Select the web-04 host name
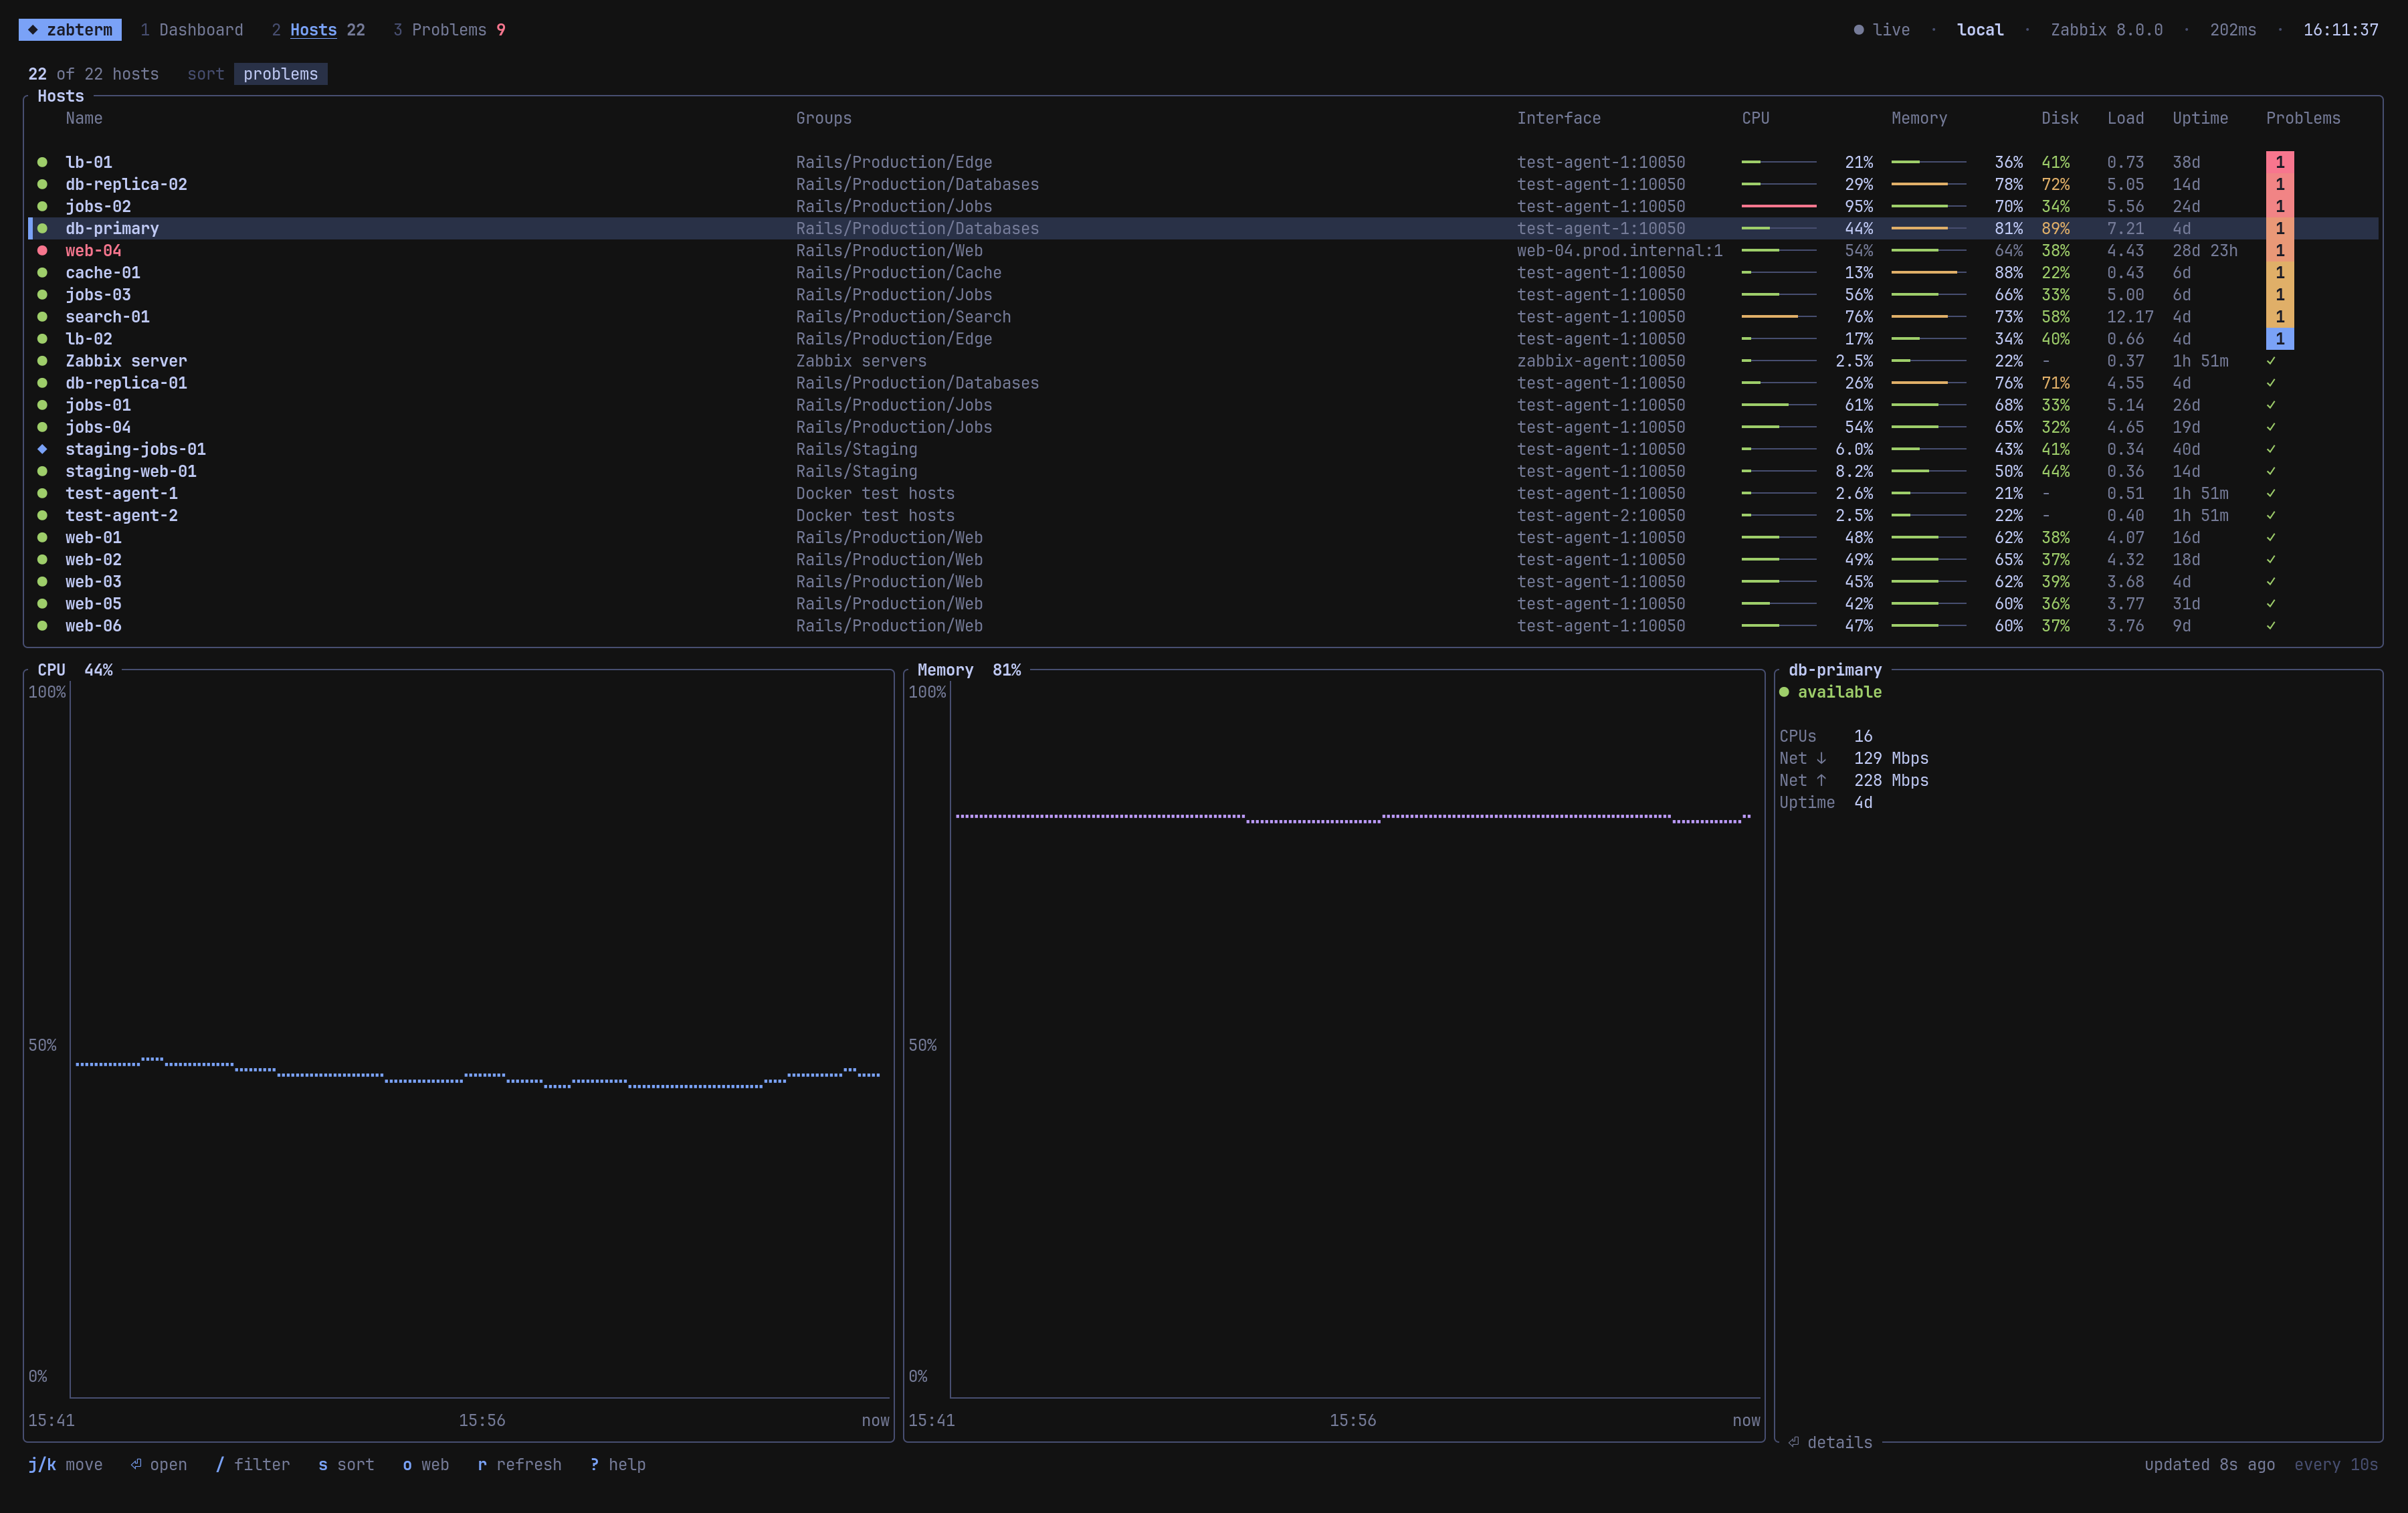 pos(93,251)
